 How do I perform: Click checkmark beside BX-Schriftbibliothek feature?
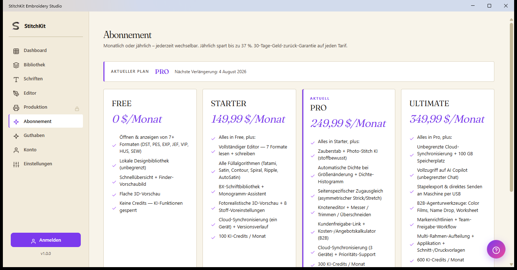(x=213, y=191)
